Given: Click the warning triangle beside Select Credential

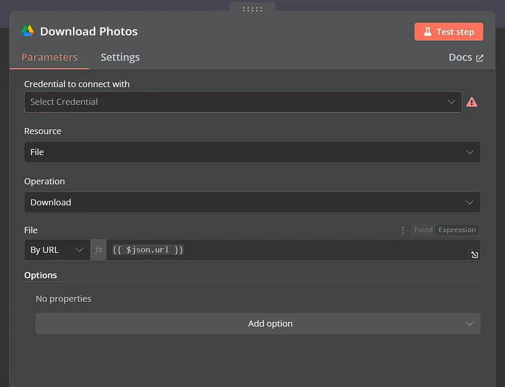Looking at the screenshot, I should point(472,102).
